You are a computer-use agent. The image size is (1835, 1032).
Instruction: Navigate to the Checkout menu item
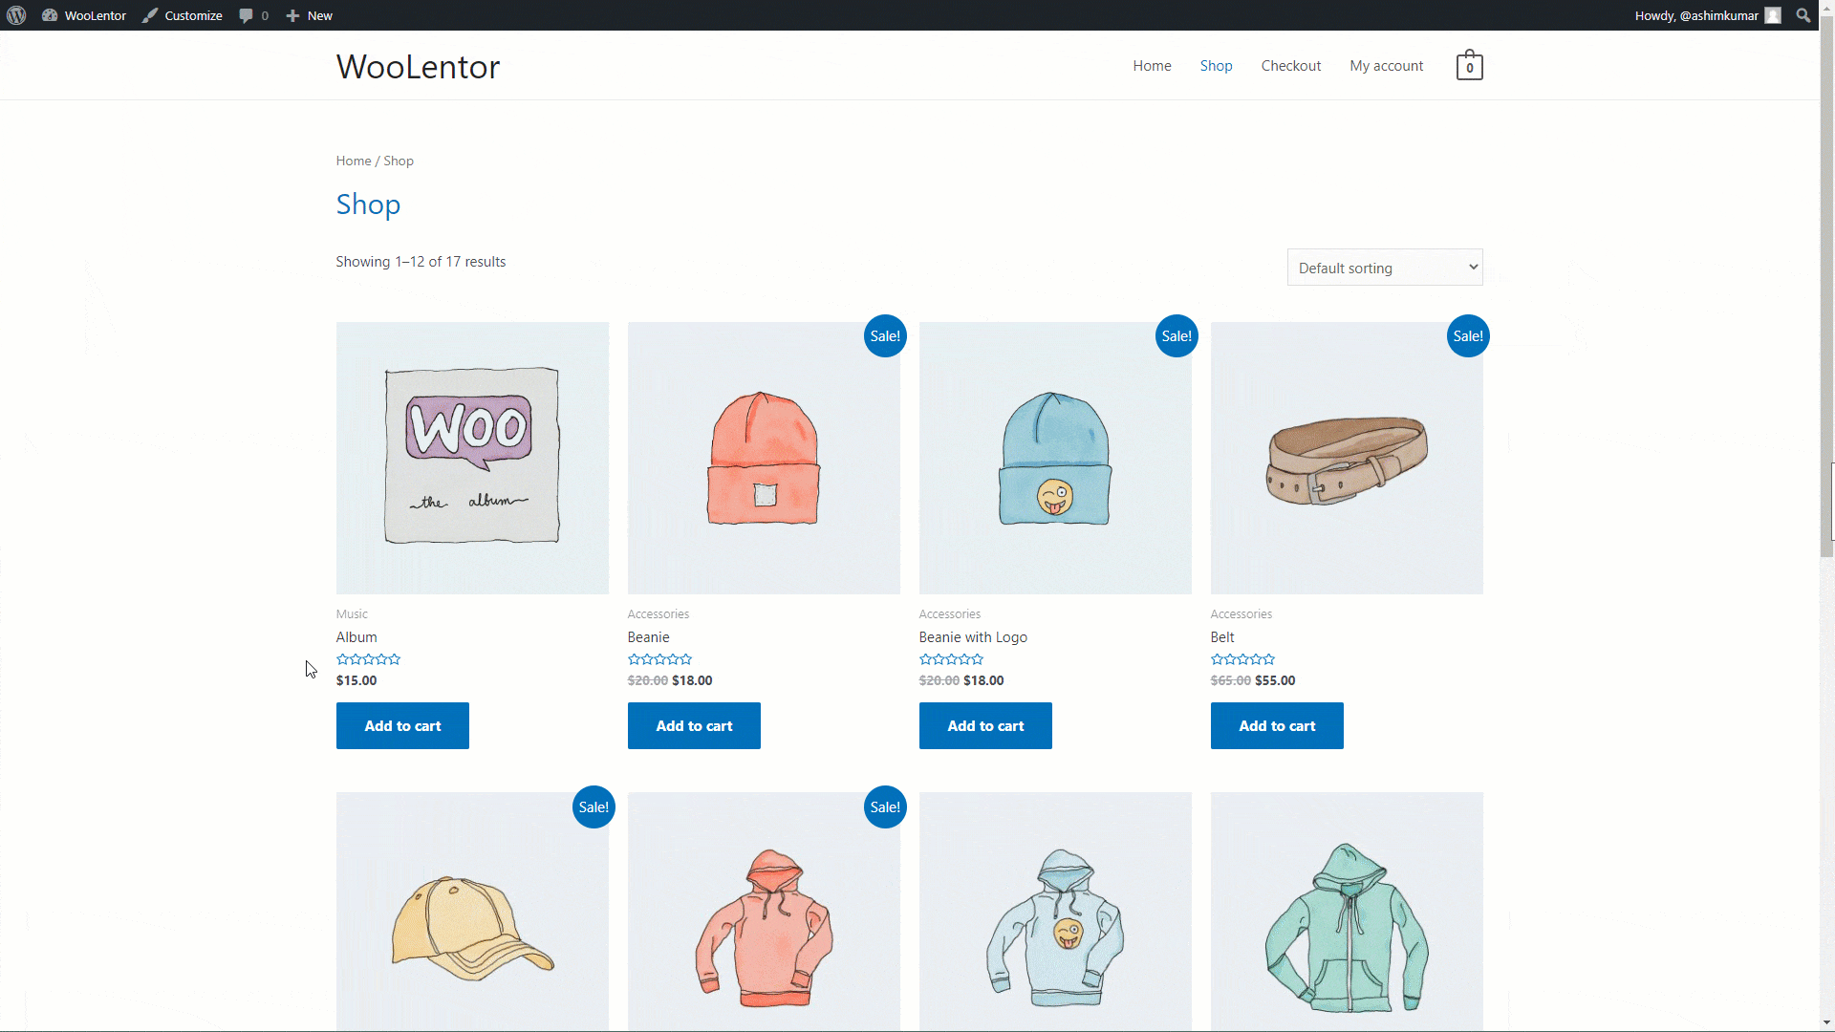(x=1290, y=65)
